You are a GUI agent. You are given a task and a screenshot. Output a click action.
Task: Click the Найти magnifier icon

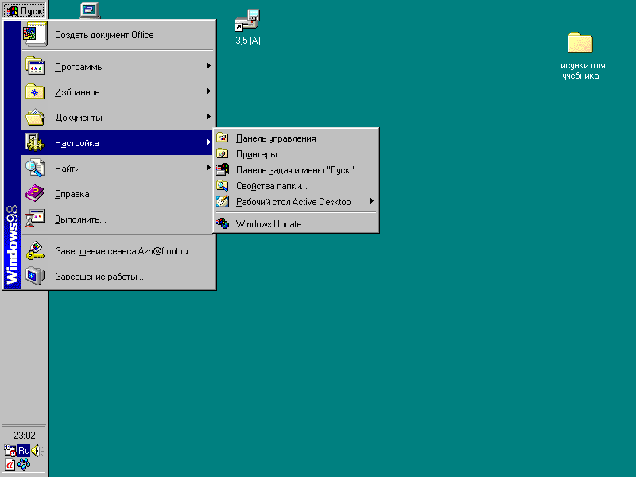point(35,168)
